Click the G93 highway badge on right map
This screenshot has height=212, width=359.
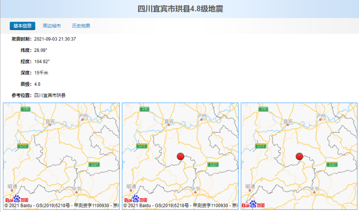pos(263,109)
